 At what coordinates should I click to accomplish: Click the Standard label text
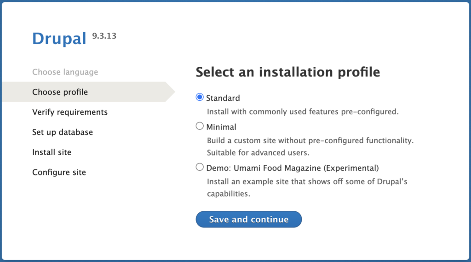[x=223, y=98]
